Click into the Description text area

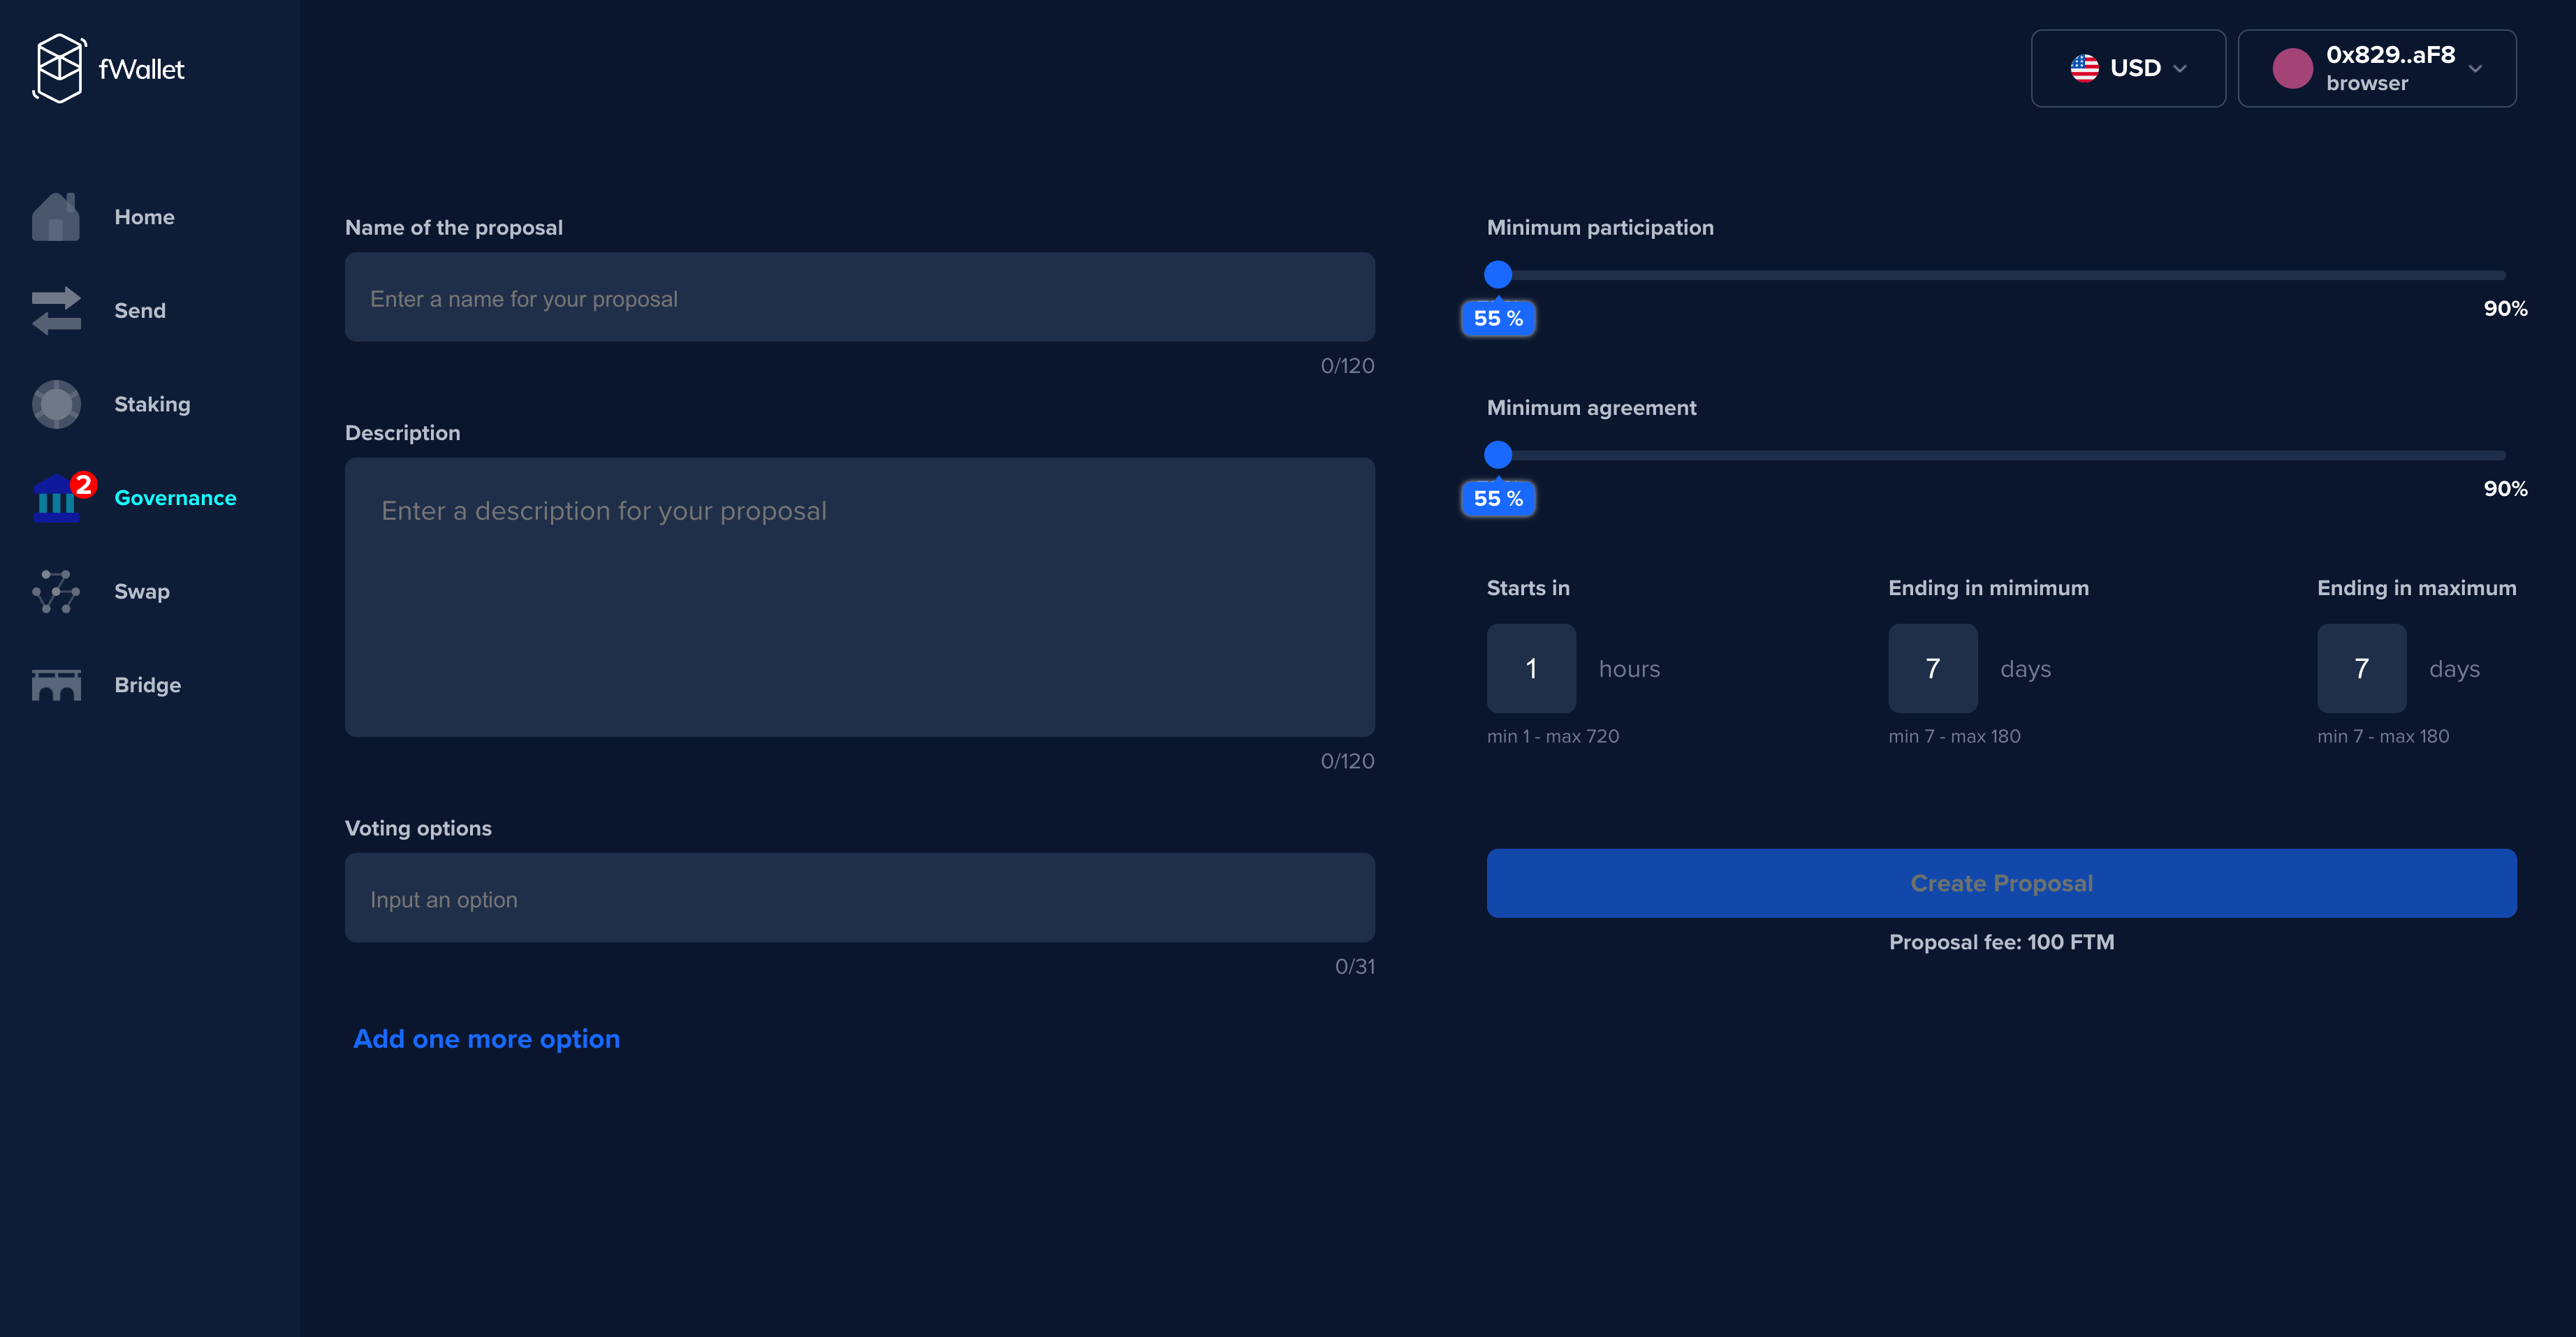coord(859,597)
